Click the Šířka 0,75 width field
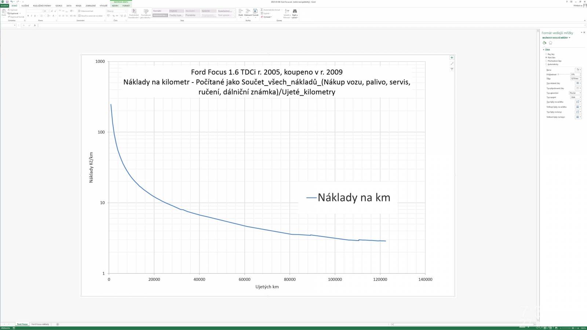The height and width of the screenshot is (330, 587). click(x=575, y=78)
